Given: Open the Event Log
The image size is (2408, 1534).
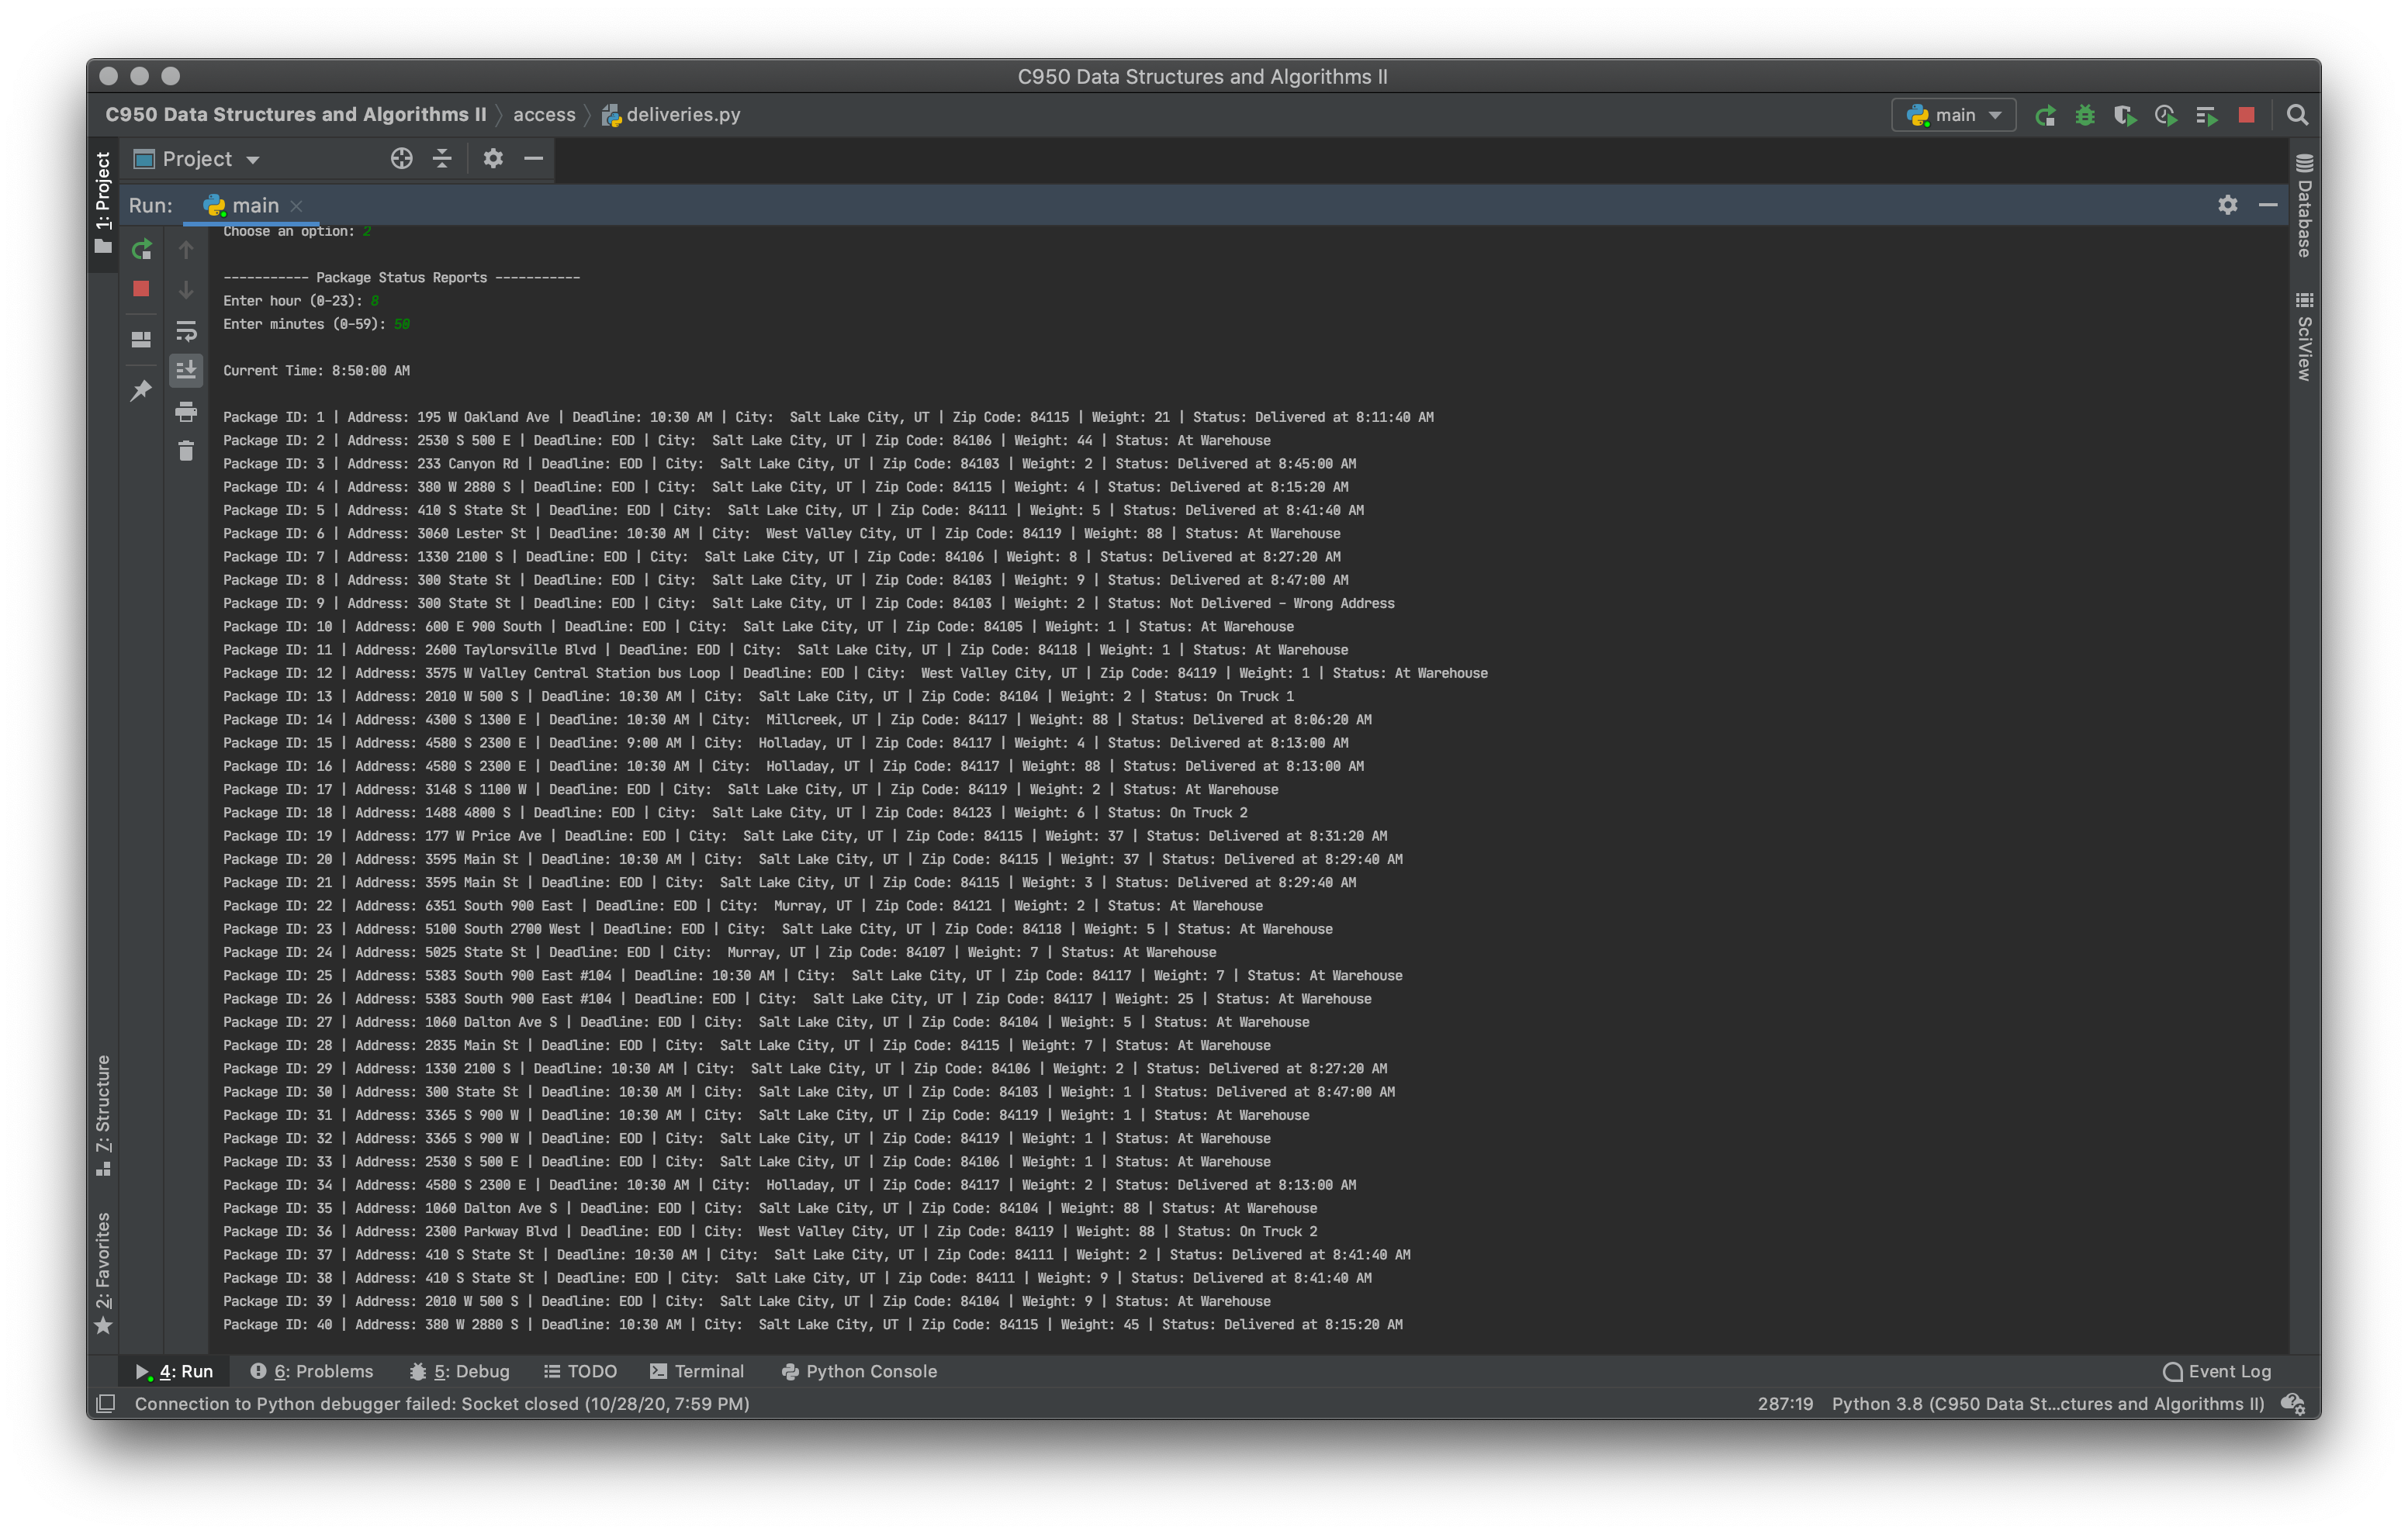Looking at the screenshot, I should tap(2217, 1371).
